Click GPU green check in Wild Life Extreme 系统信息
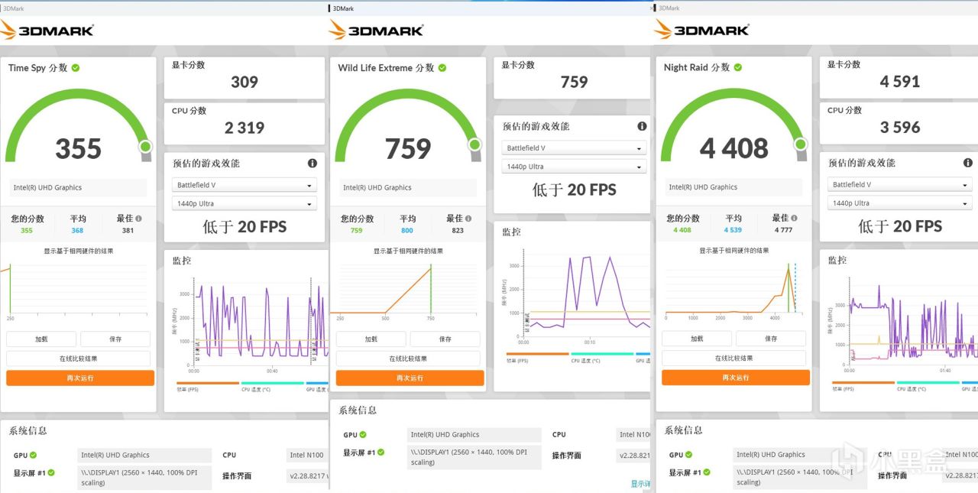Image resolution: width=978 pixels, height=493 pixels. click(x=363, y=434)
